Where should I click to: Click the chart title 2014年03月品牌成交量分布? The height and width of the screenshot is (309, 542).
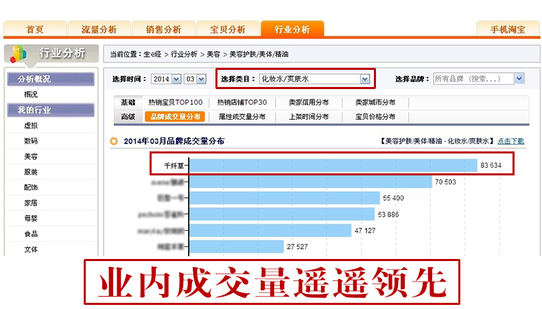(174, 141)
